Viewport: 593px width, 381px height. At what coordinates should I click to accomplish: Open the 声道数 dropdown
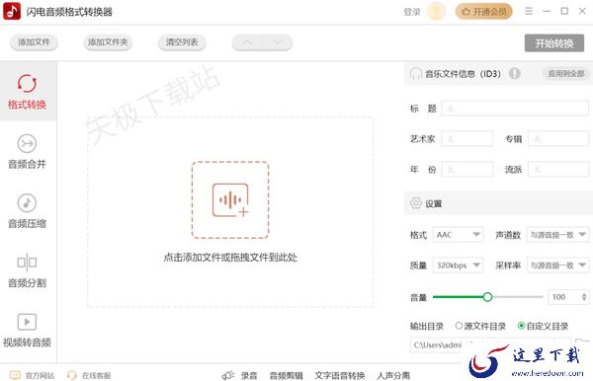click(x=557, y=235)
